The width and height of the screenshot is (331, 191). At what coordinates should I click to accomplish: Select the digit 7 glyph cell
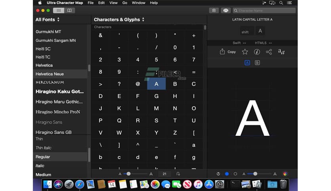194,60
